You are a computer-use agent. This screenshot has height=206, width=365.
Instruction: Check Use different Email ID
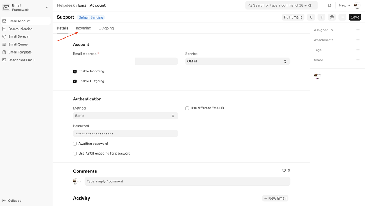click(x=187, y=108)
